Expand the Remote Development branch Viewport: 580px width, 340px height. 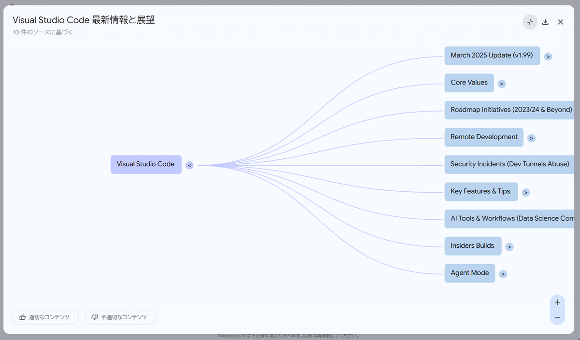point(531,138)
